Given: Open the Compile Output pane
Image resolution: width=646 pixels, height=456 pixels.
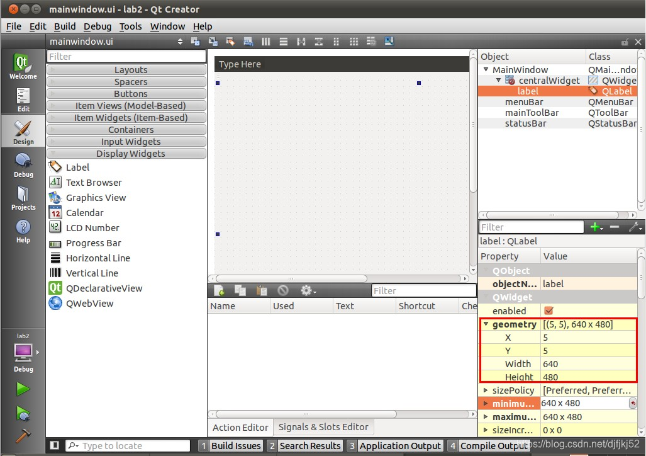Looking at the screenshot, I should tap(488, 446).
